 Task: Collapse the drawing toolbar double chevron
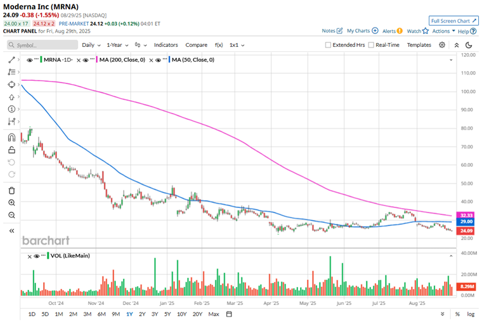point(12,230)
